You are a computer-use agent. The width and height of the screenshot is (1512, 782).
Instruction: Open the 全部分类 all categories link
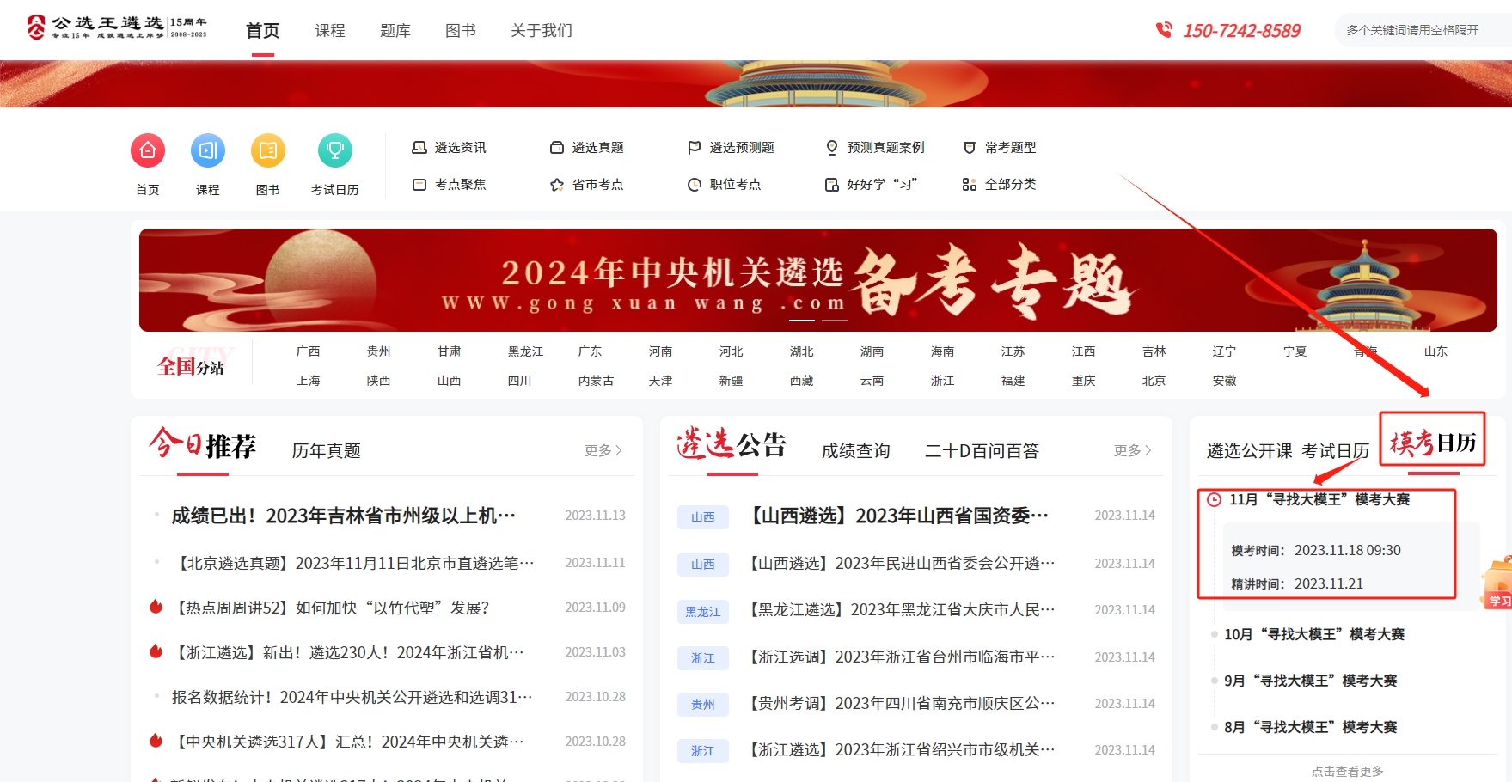pyautogui.click(x=1000, y=185)
